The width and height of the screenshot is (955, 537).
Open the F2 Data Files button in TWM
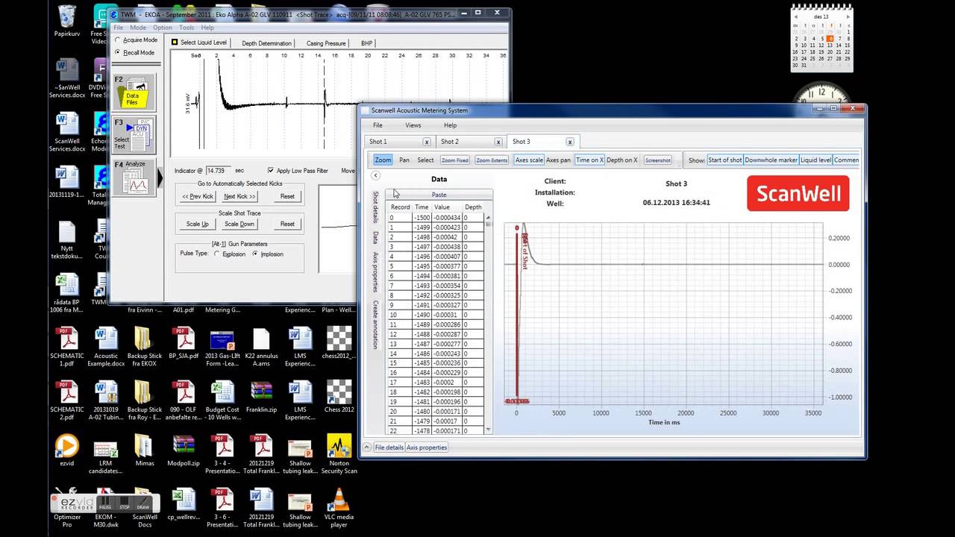coord(134,92)
